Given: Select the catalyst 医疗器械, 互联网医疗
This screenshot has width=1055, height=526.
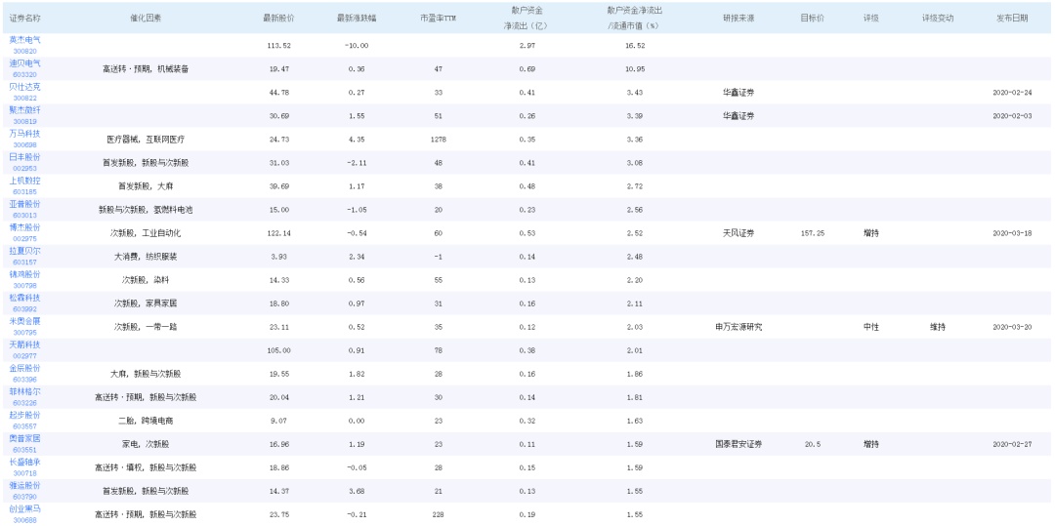Looking at the screenshot, I should tap(146, 139).
